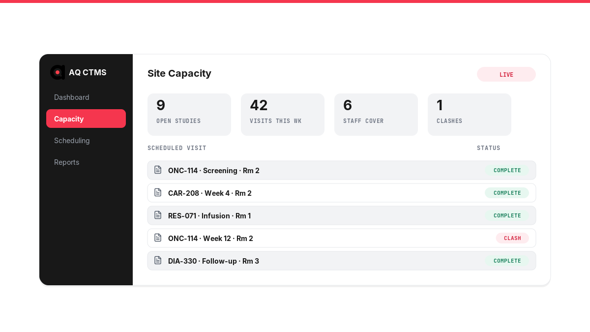Click document icon for RES-071 Infusion row

point(158,215)
